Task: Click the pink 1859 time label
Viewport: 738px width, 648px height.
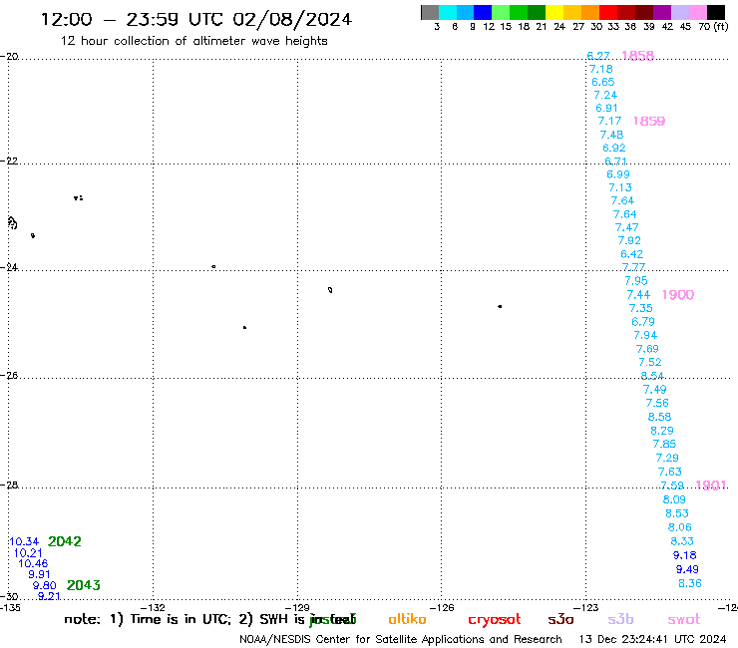Action: coord(649,121)
